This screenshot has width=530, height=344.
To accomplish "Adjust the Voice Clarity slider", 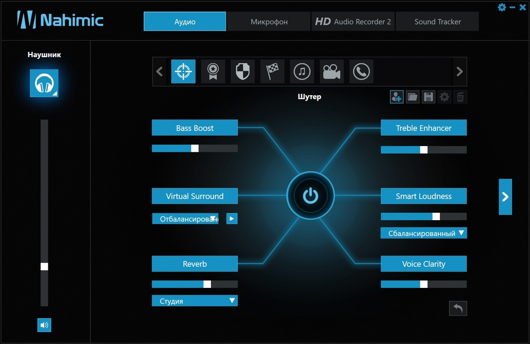I will point(423,284).
